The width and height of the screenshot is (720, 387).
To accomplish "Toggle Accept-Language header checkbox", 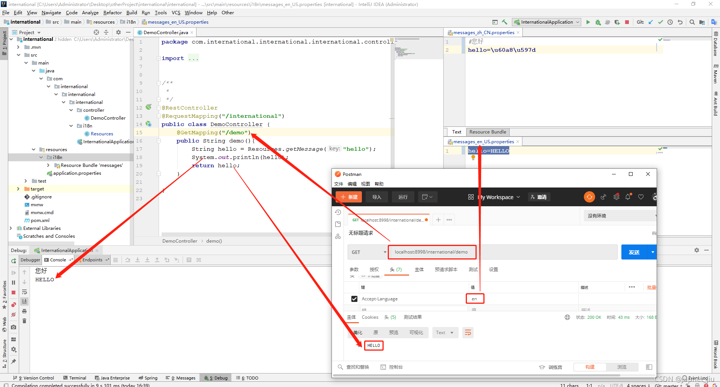I will 354,299.
